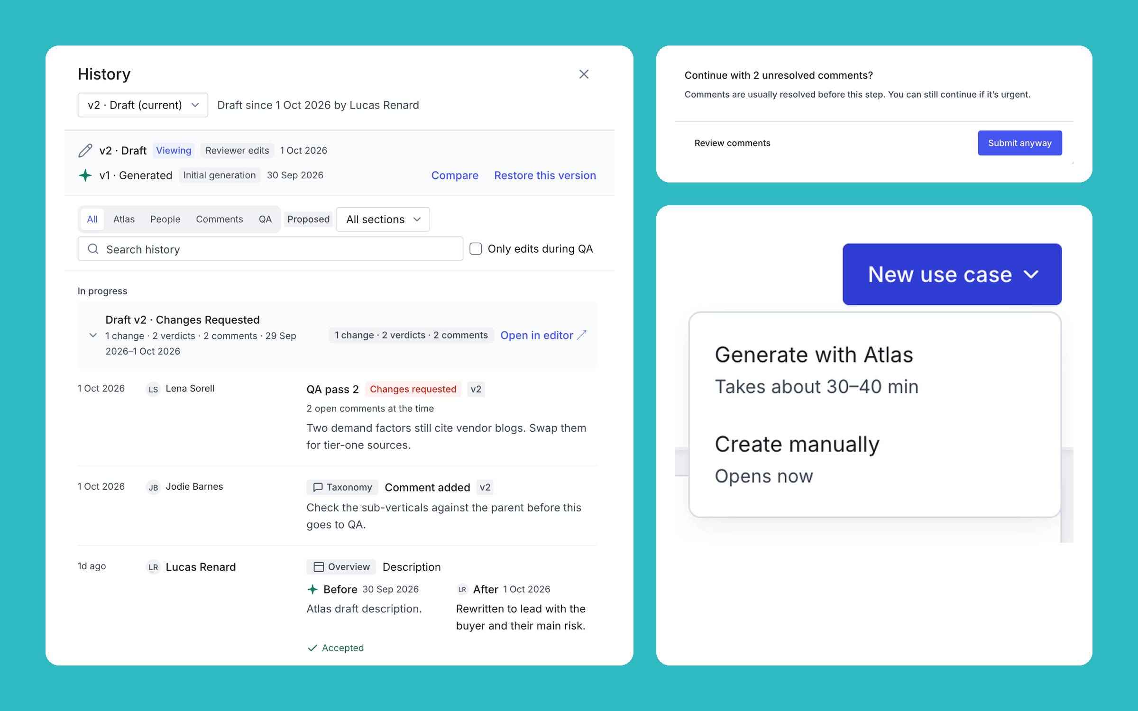Click the Submit anyway button
The height and width of the screenshot is (711, 1138).
pyautogui.click(x=1019, y=143)
